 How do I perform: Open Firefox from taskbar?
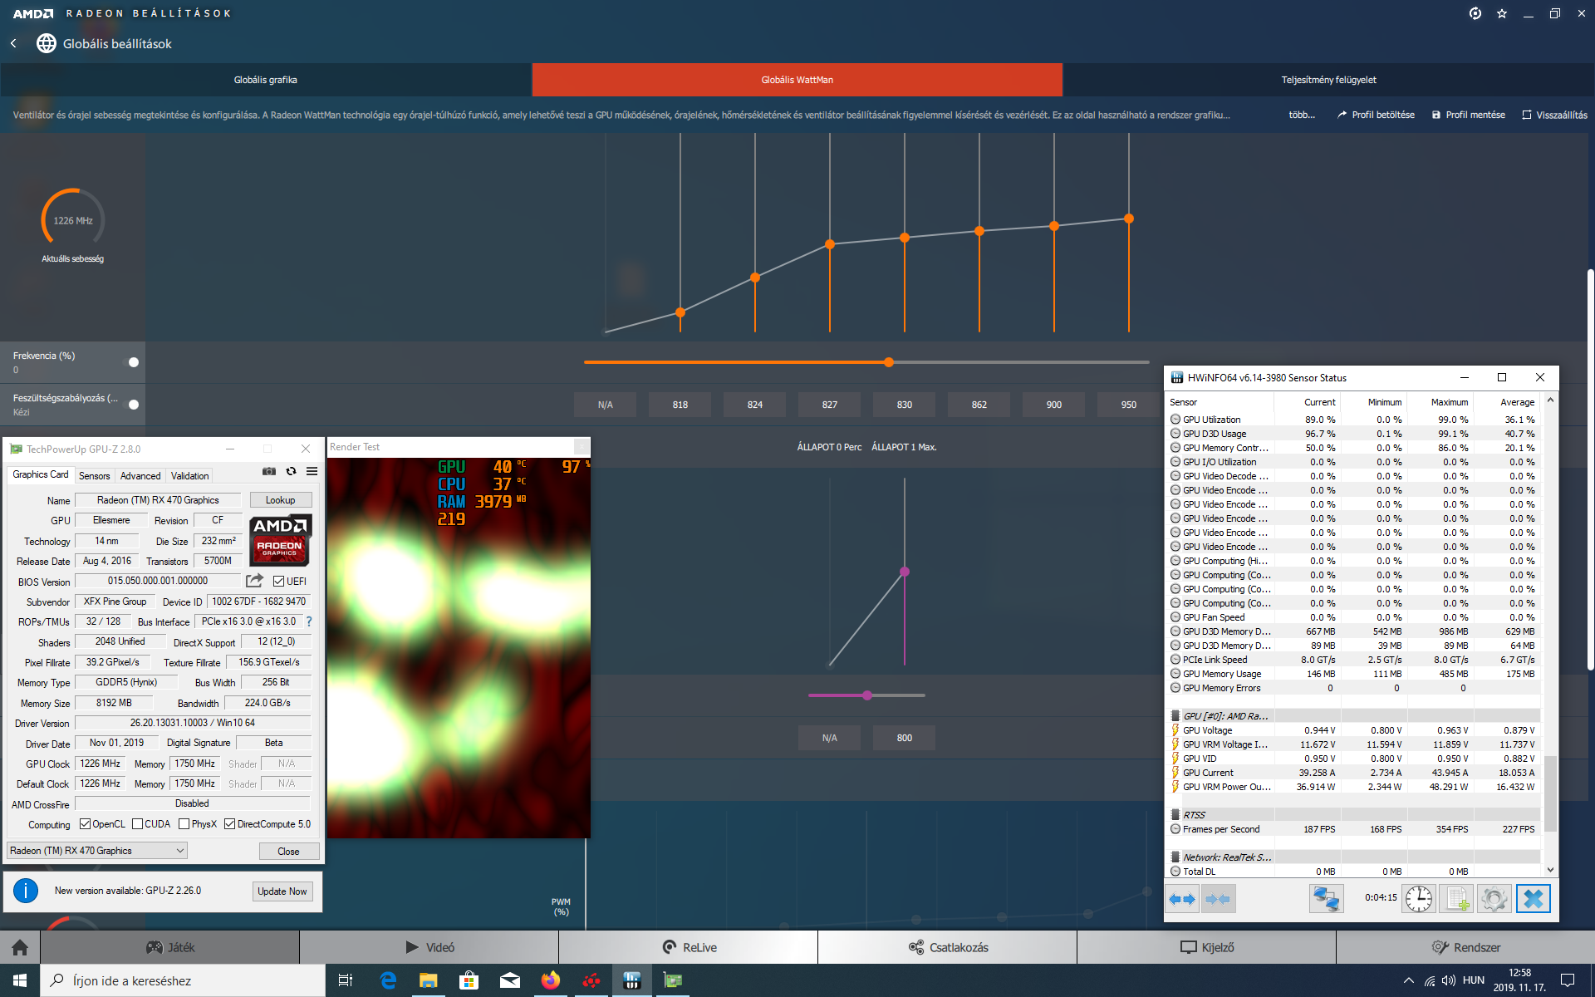pyautogui.click(x=551, y=980)
